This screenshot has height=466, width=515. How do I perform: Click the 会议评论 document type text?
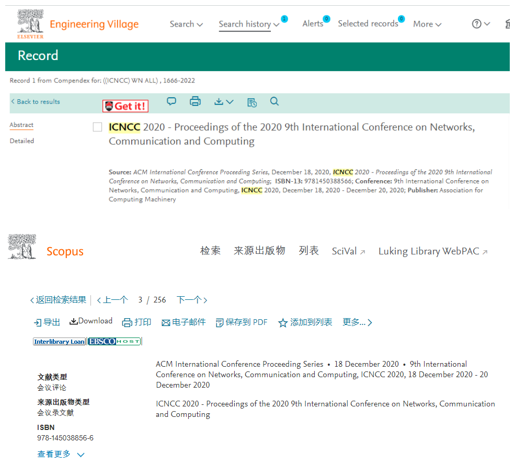click(52, 388)
